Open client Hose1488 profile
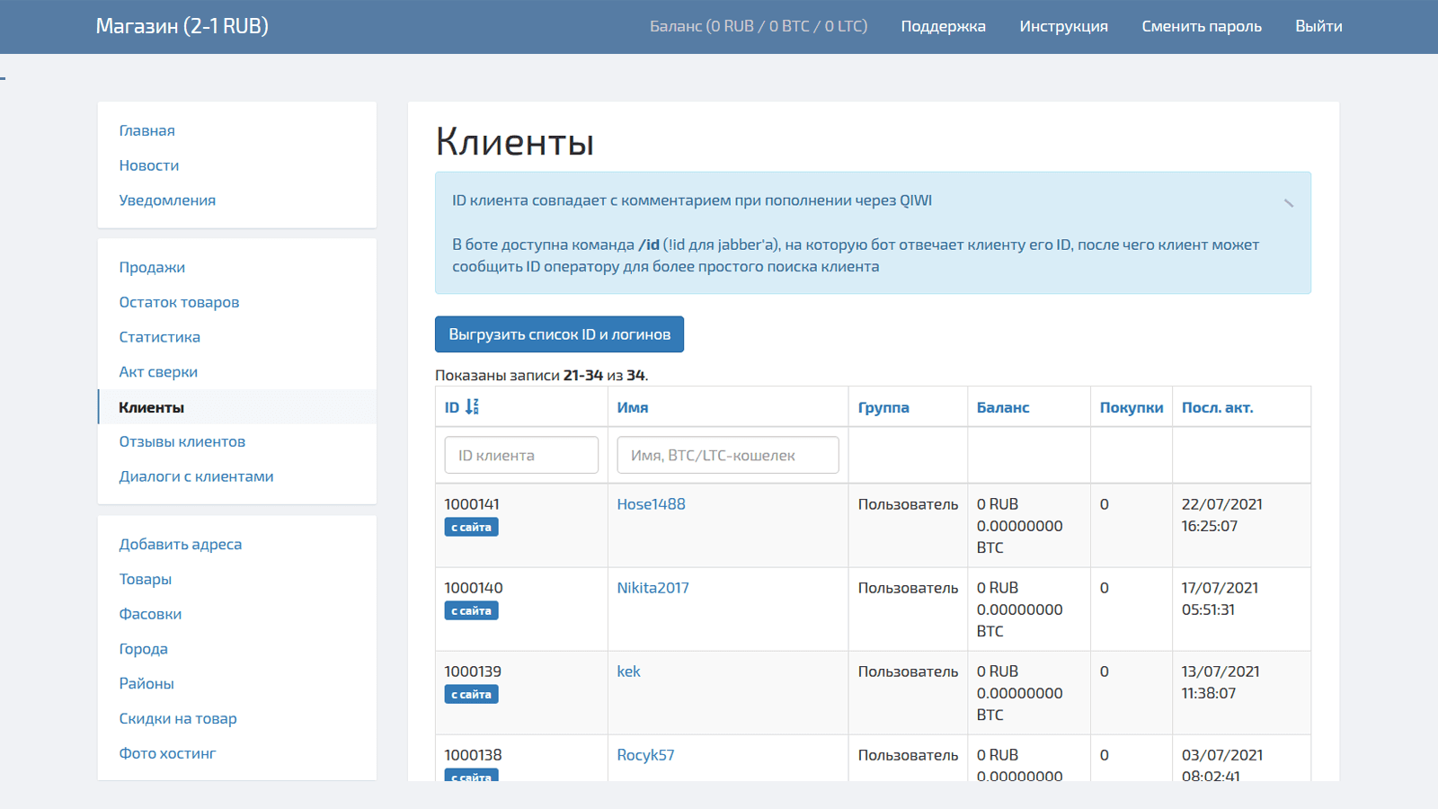 point(651,504)
